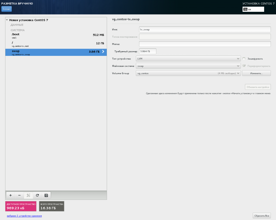
Task: Open the configure mount point tools icon
Action: click(28, 195)
